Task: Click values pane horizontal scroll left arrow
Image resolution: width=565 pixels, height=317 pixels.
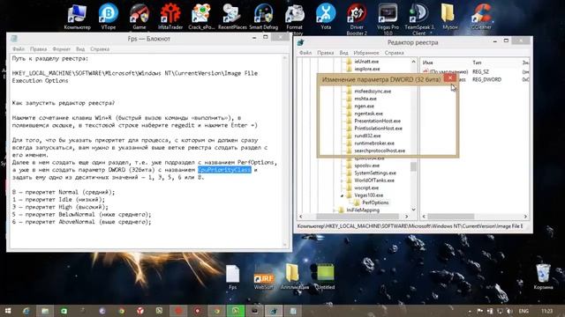Action: 424,217
